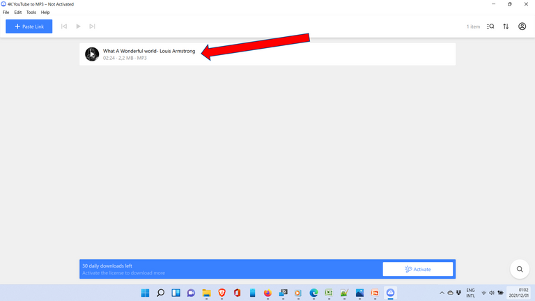The image size is (535, 301).
Task: Open the Widgets taskbar icon
Action: (x=176, y=293)
